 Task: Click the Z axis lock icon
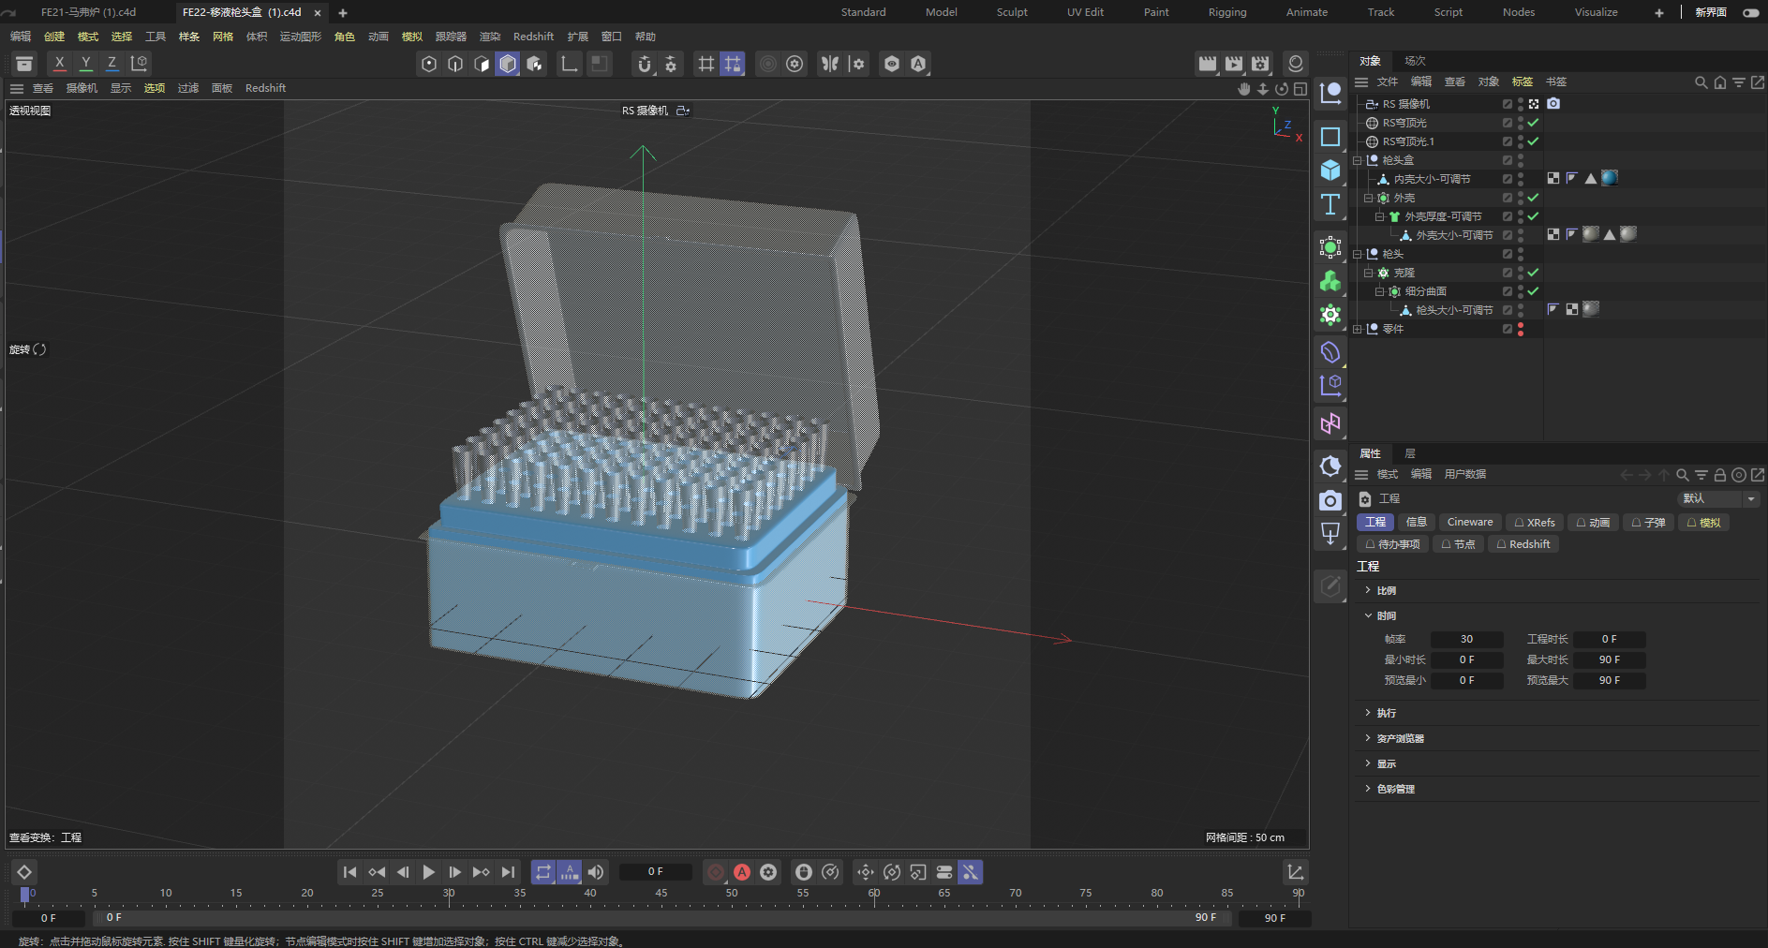[112, 63]
